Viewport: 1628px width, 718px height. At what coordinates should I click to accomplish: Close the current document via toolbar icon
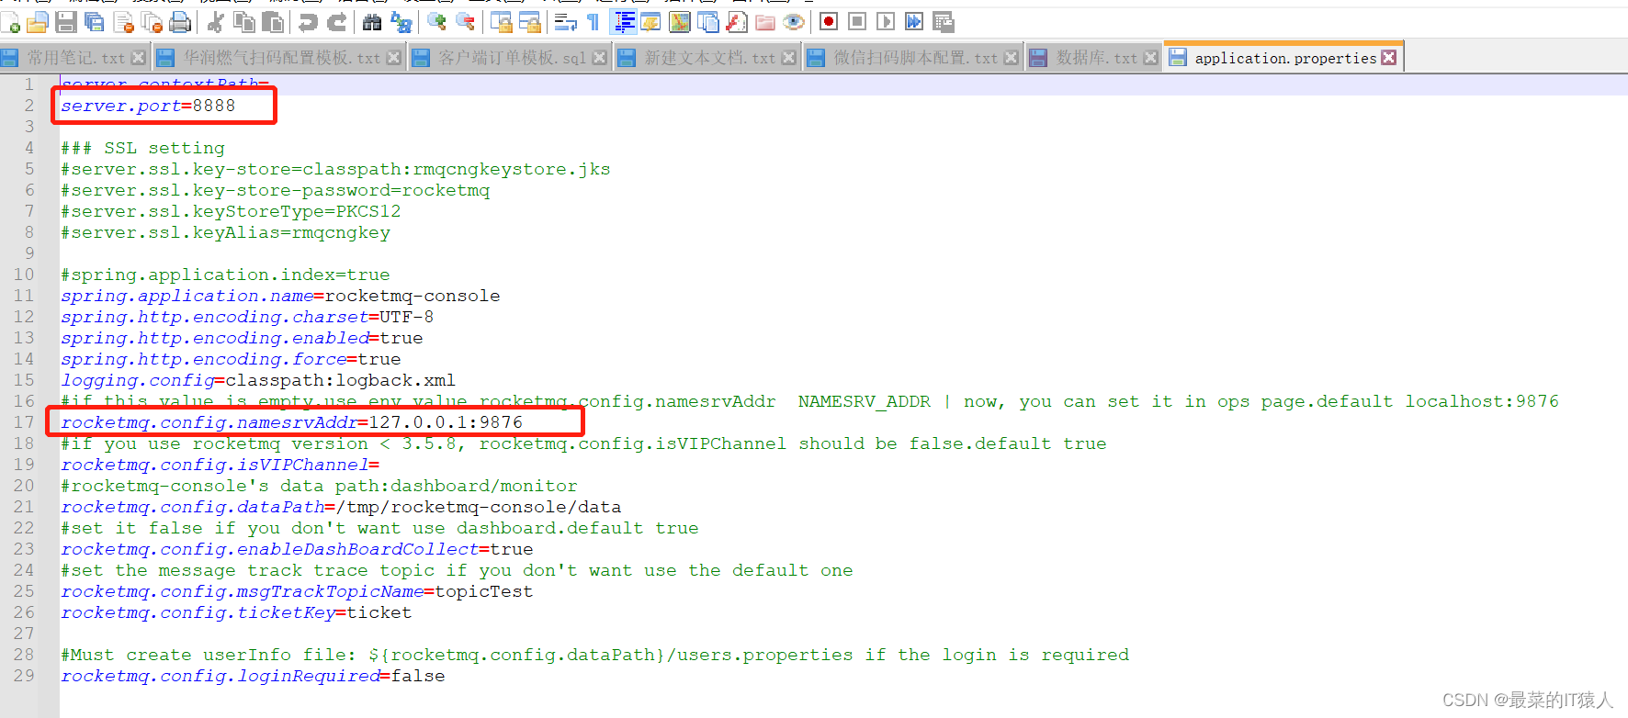coord(124,22)
